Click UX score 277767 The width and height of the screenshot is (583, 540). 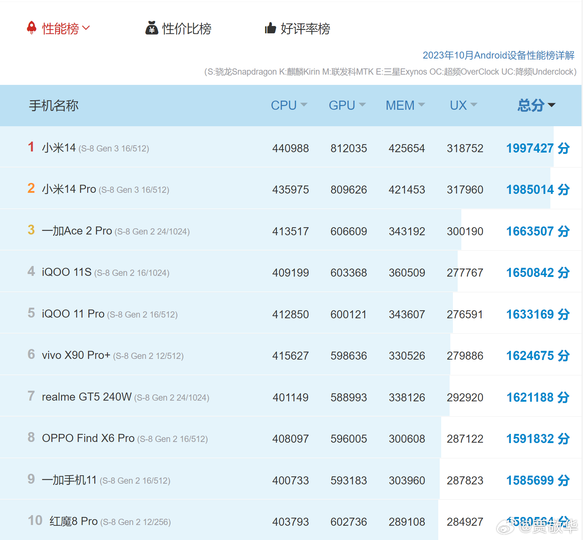[465, 273]
